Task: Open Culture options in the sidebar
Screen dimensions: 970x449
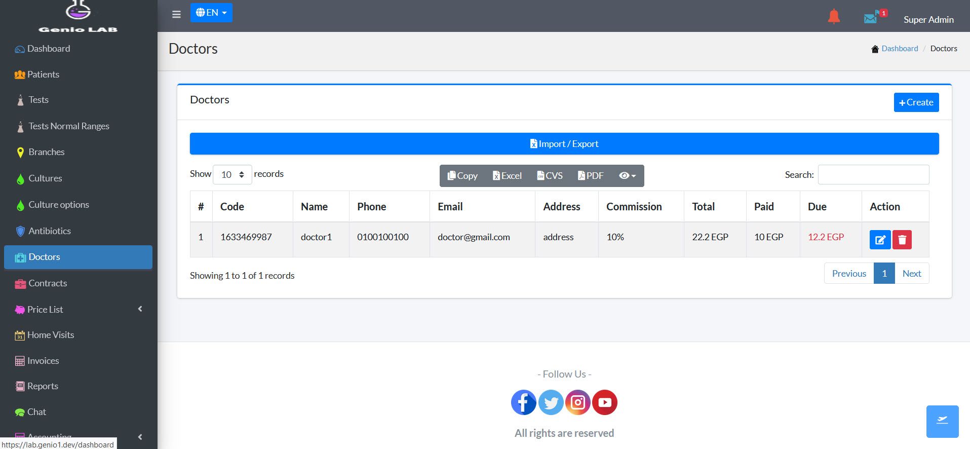Action: pos(78,205)
